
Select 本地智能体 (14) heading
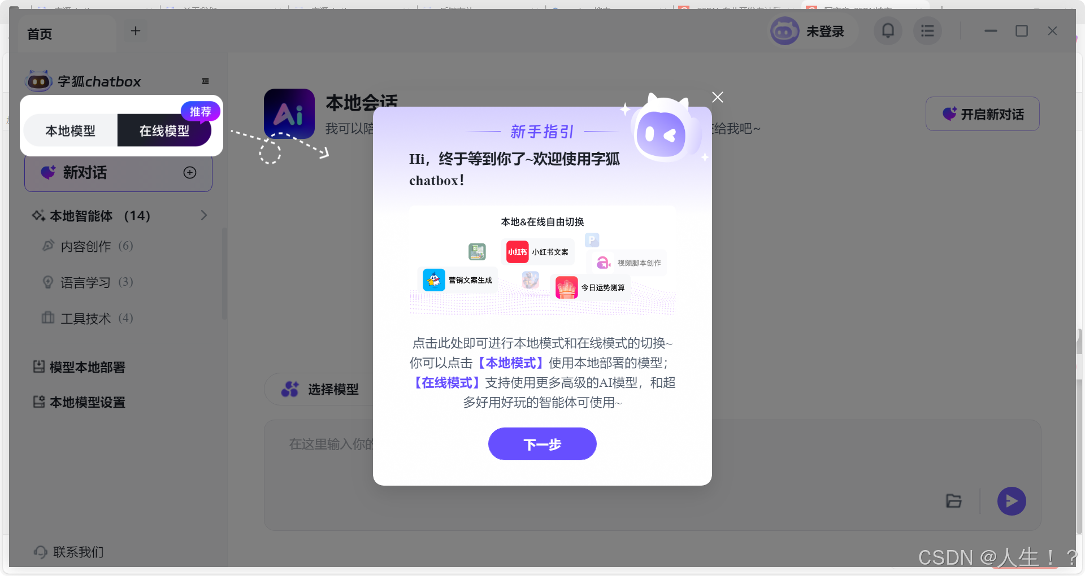pos(100,216)
